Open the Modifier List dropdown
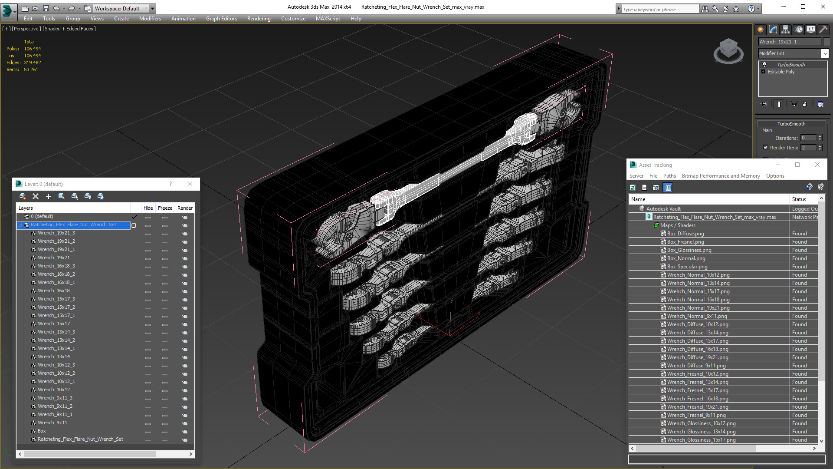This screenshot has height=469, width=833. tap(824, 53)
